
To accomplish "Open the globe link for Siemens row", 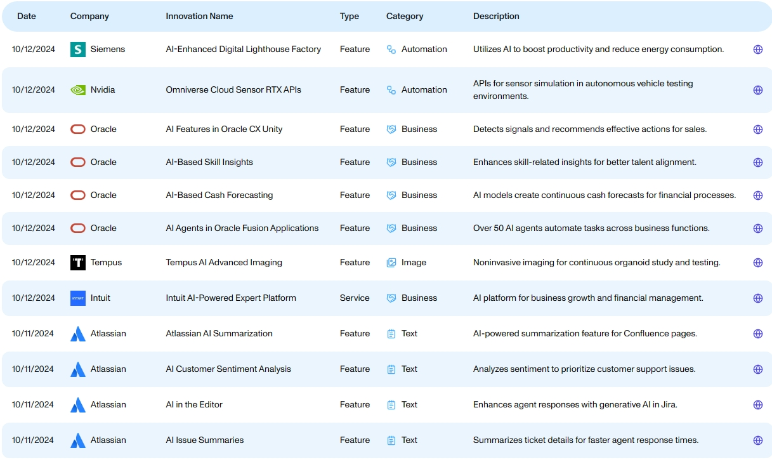I will [x=757, y=49].
